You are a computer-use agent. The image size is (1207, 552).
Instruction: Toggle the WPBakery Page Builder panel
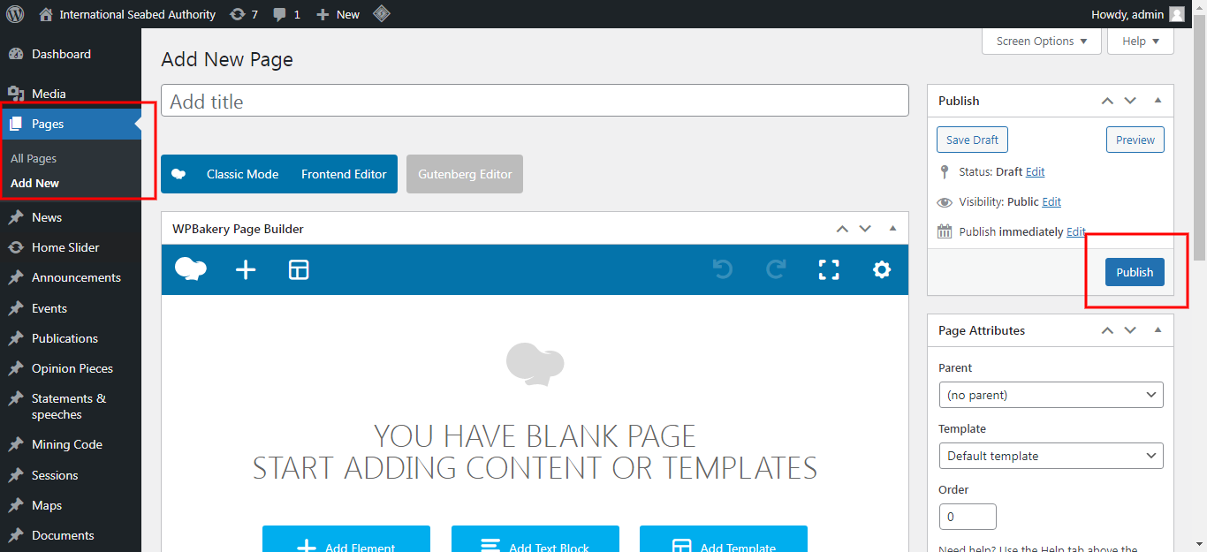pos(892,229)
